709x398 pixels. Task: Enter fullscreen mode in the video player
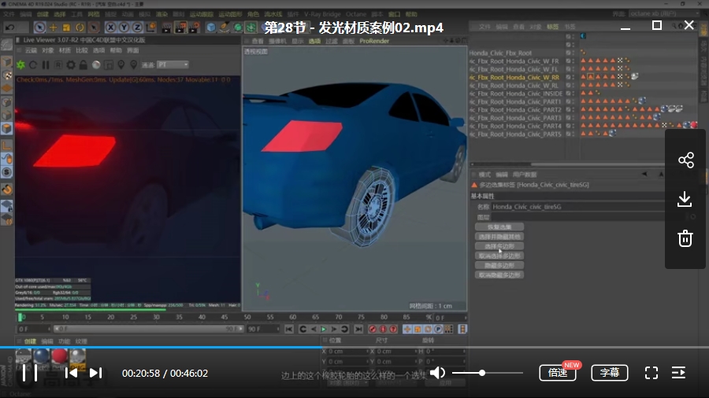tap(651, 373)
